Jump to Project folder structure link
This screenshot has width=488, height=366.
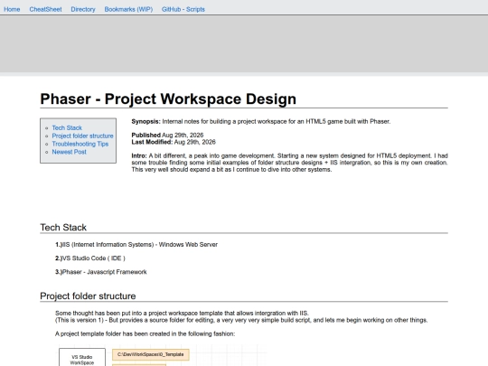(x=82, y=136)
